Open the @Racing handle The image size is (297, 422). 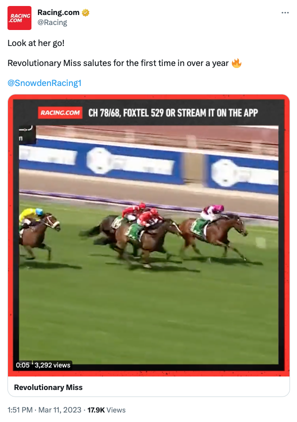click(x=52, y=22)
